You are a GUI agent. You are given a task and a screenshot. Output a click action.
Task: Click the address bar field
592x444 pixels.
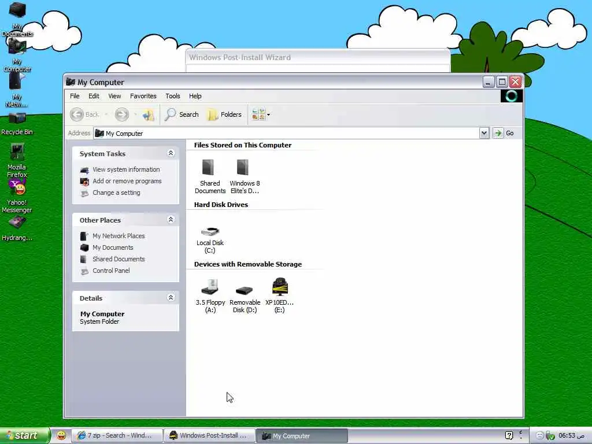click(287, 133)
